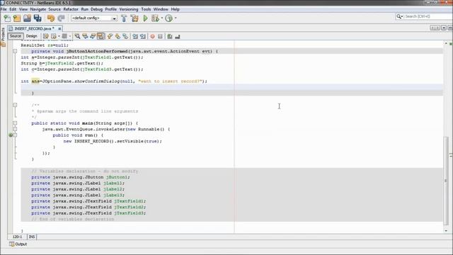The image size is (453, 255).
Task: Click first icon right of Design button
Action: pos(45,36)
